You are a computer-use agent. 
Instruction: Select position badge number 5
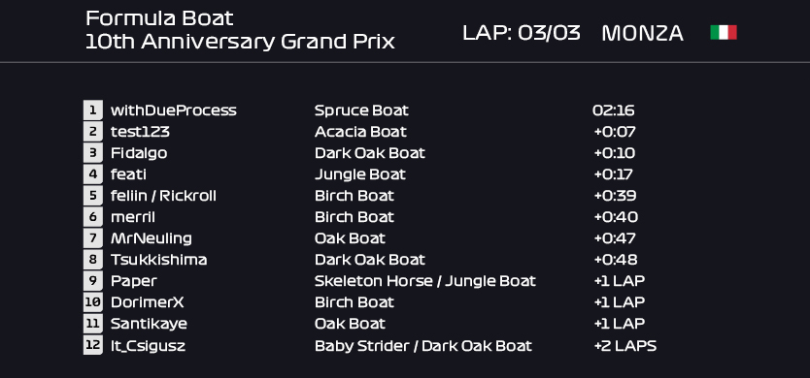(x=93, y=196)
